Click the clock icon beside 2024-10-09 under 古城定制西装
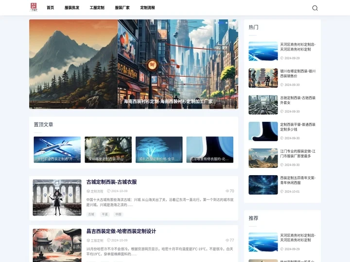This screenshot has width=350, height=262. click(x=109, y=191)
